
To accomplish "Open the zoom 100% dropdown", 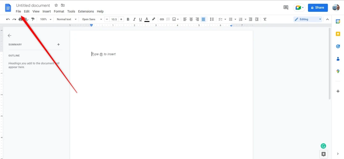I will pos(46,19).
